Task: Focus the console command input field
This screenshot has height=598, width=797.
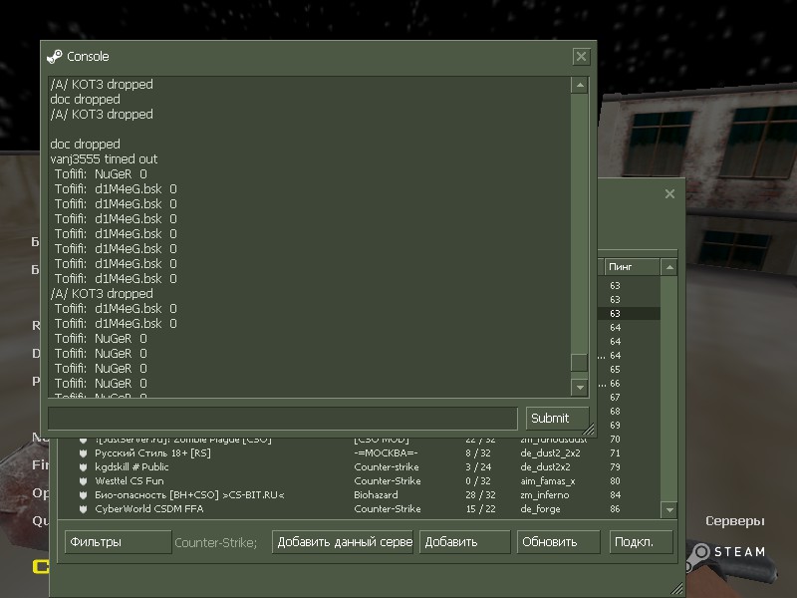Action: click(x=282, y=418)
